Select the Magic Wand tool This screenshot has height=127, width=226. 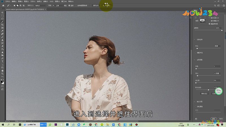pos(2,22)
